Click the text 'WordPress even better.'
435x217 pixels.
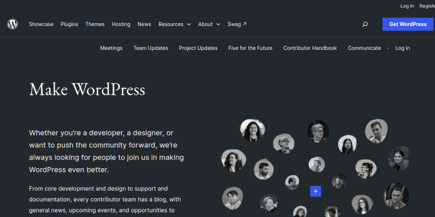coord(69,170)
